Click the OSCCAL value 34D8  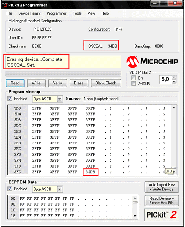click(x=112, y=46)
